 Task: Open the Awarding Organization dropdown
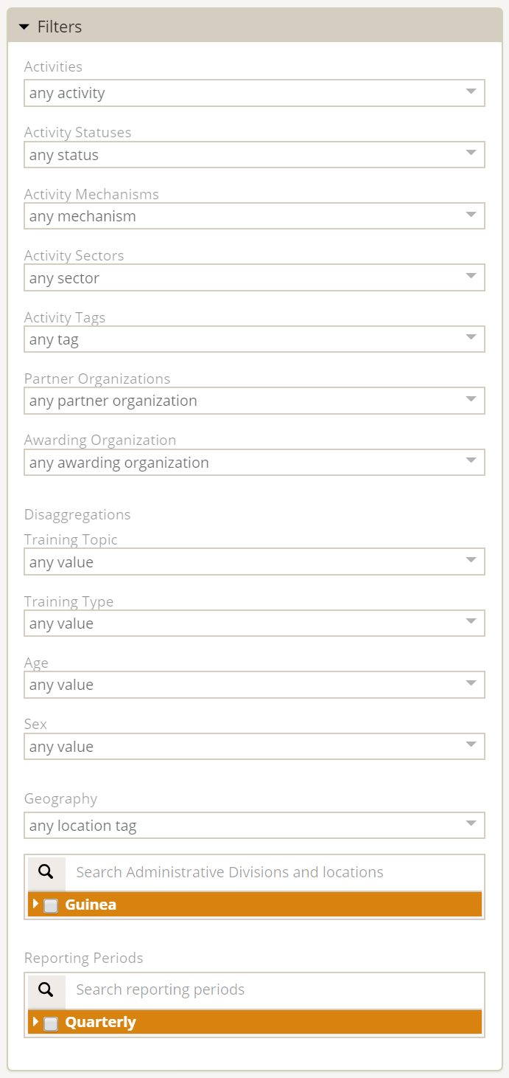(254, 463)
